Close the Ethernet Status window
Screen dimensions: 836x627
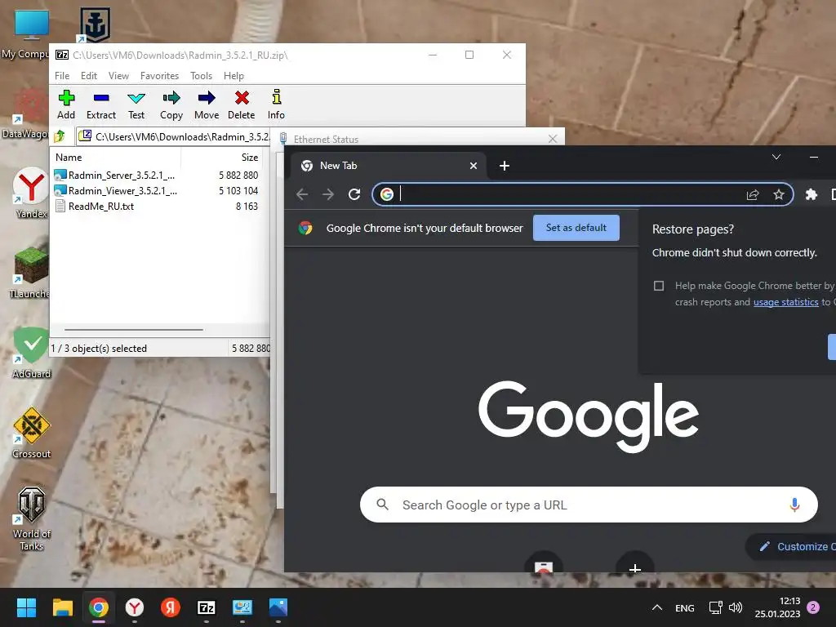point(553,139)
